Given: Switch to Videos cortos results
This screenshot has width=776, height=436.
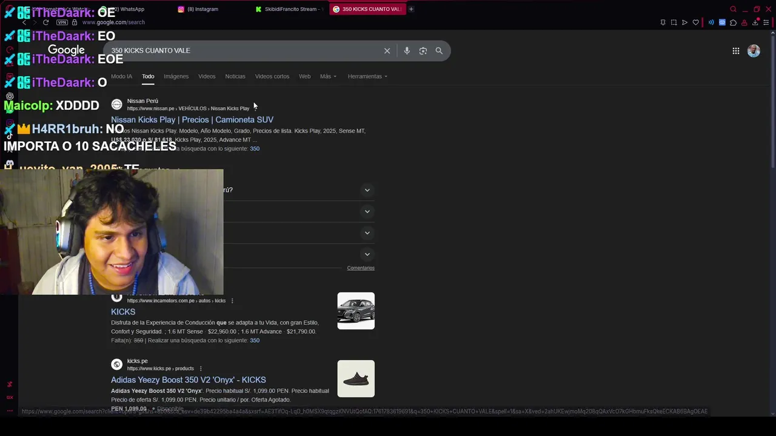Looking at the screenshot, I should pyautogui.click(x=272, y=76).
